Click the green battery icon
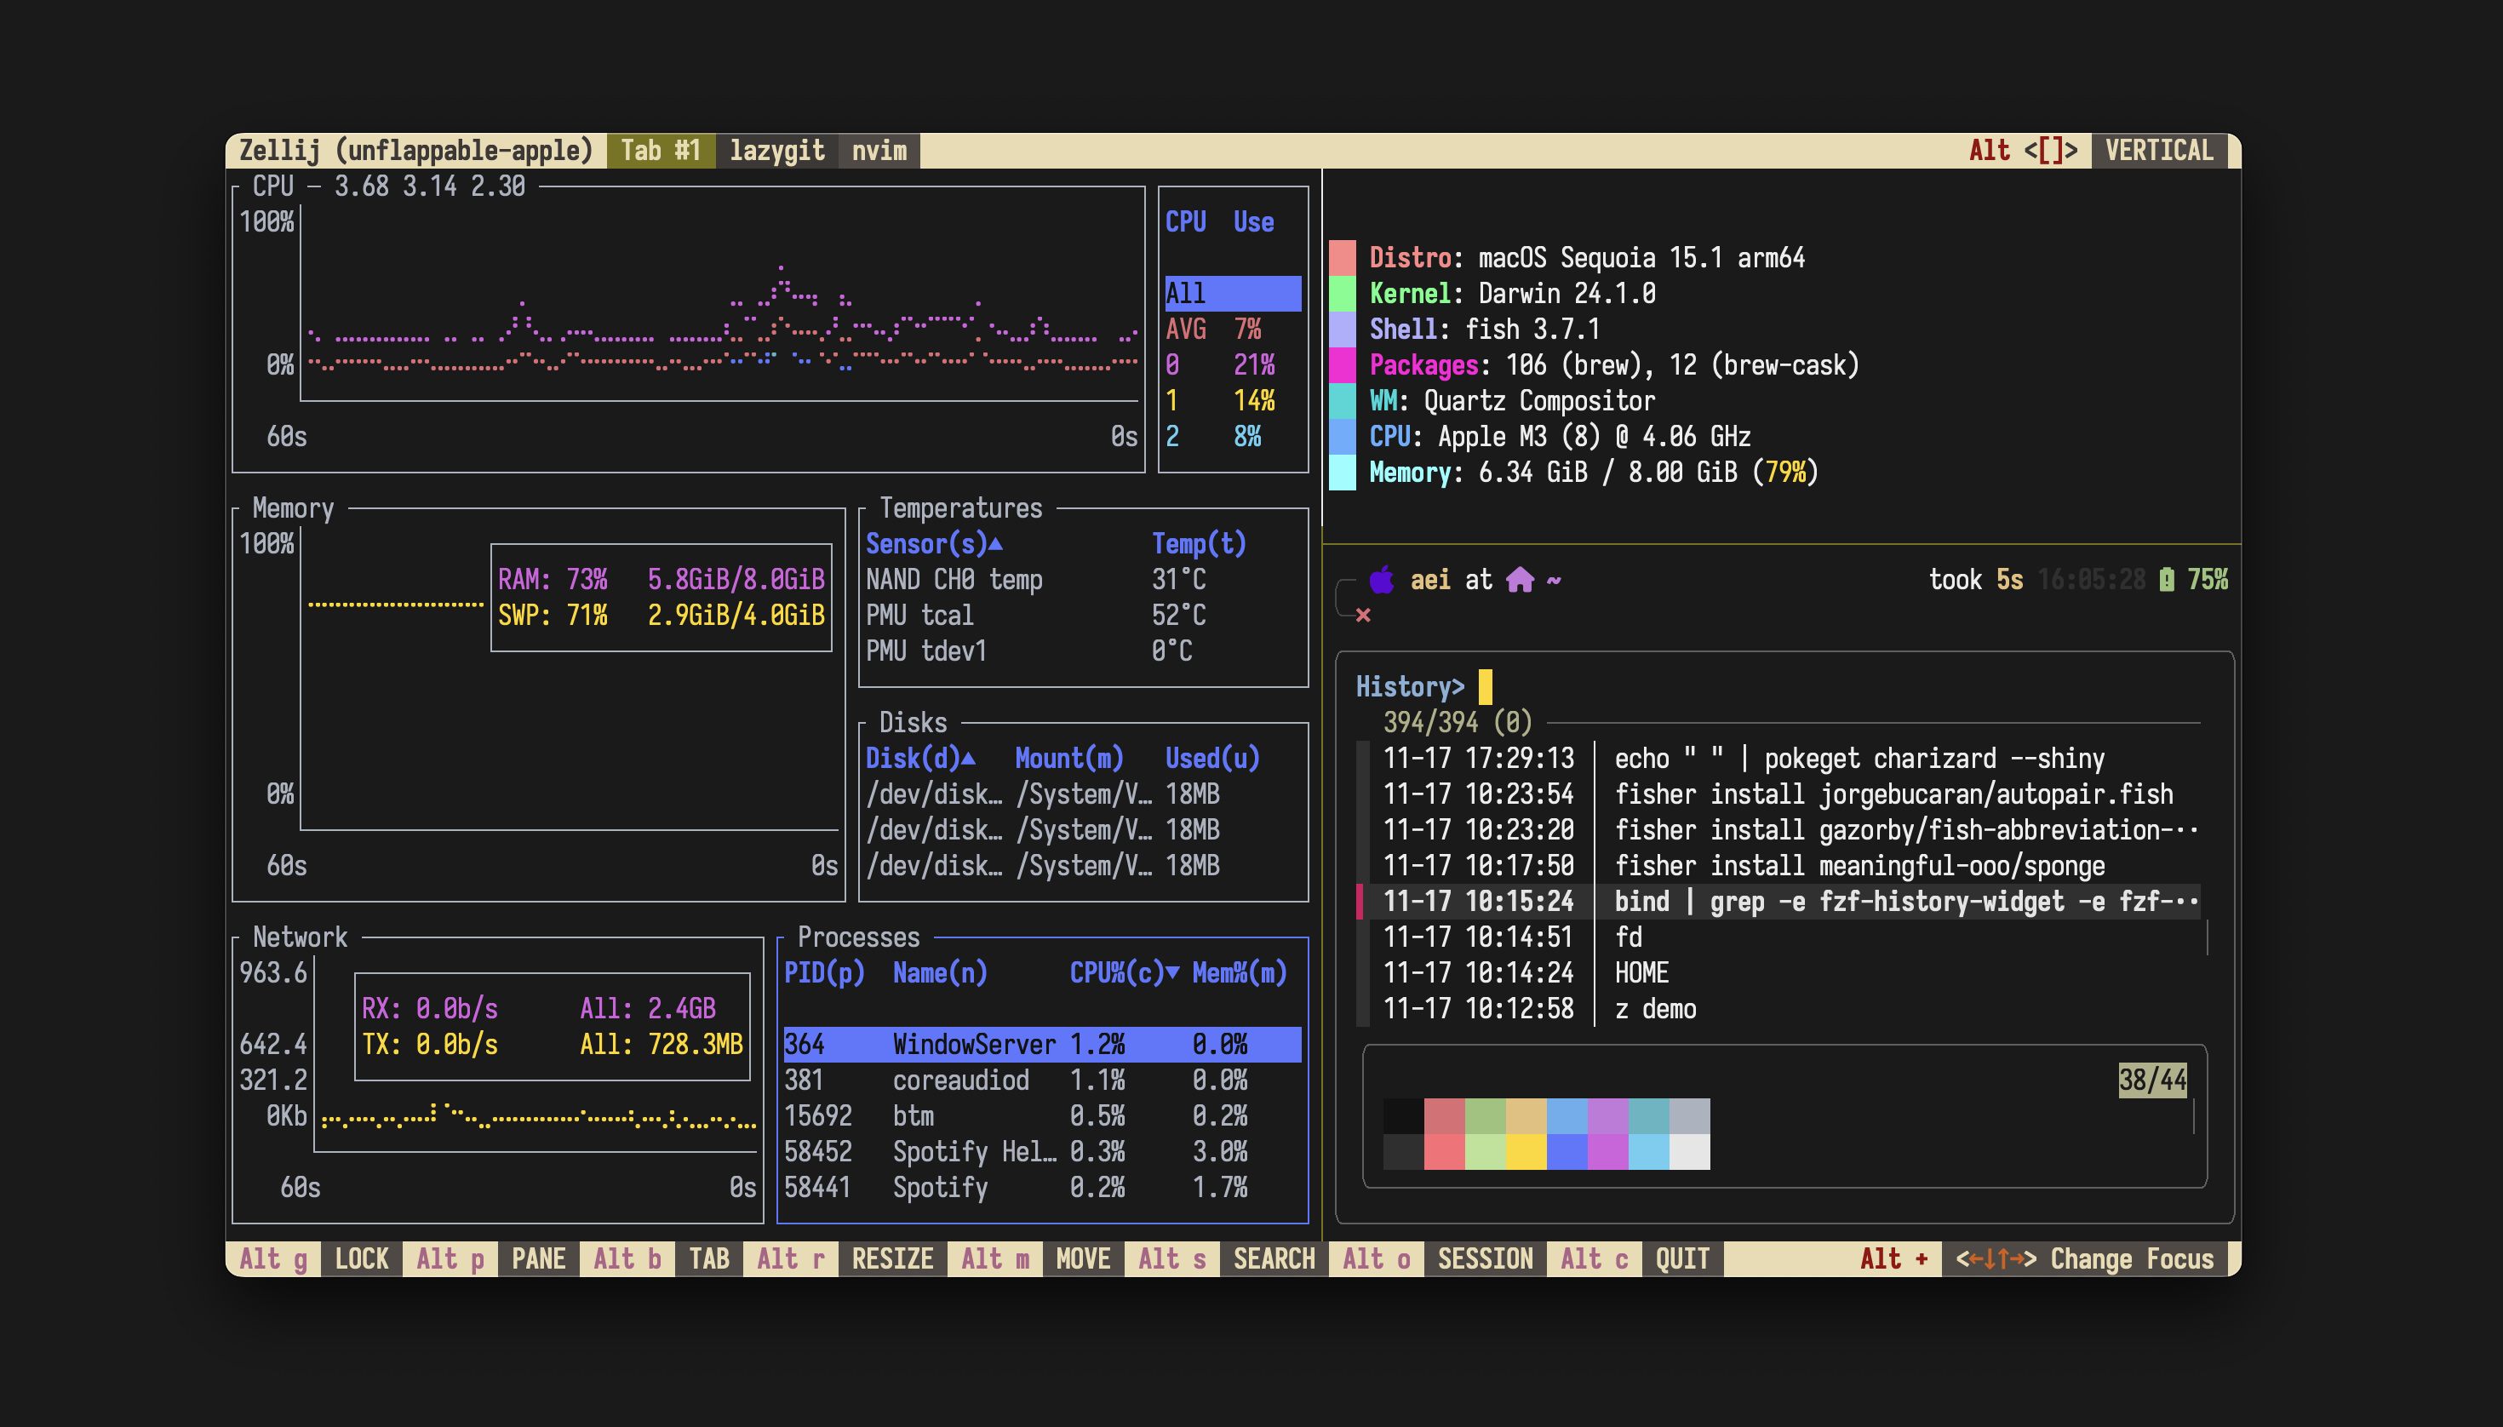This screenshot has width=2503, height=1427. pos(2166,579)
